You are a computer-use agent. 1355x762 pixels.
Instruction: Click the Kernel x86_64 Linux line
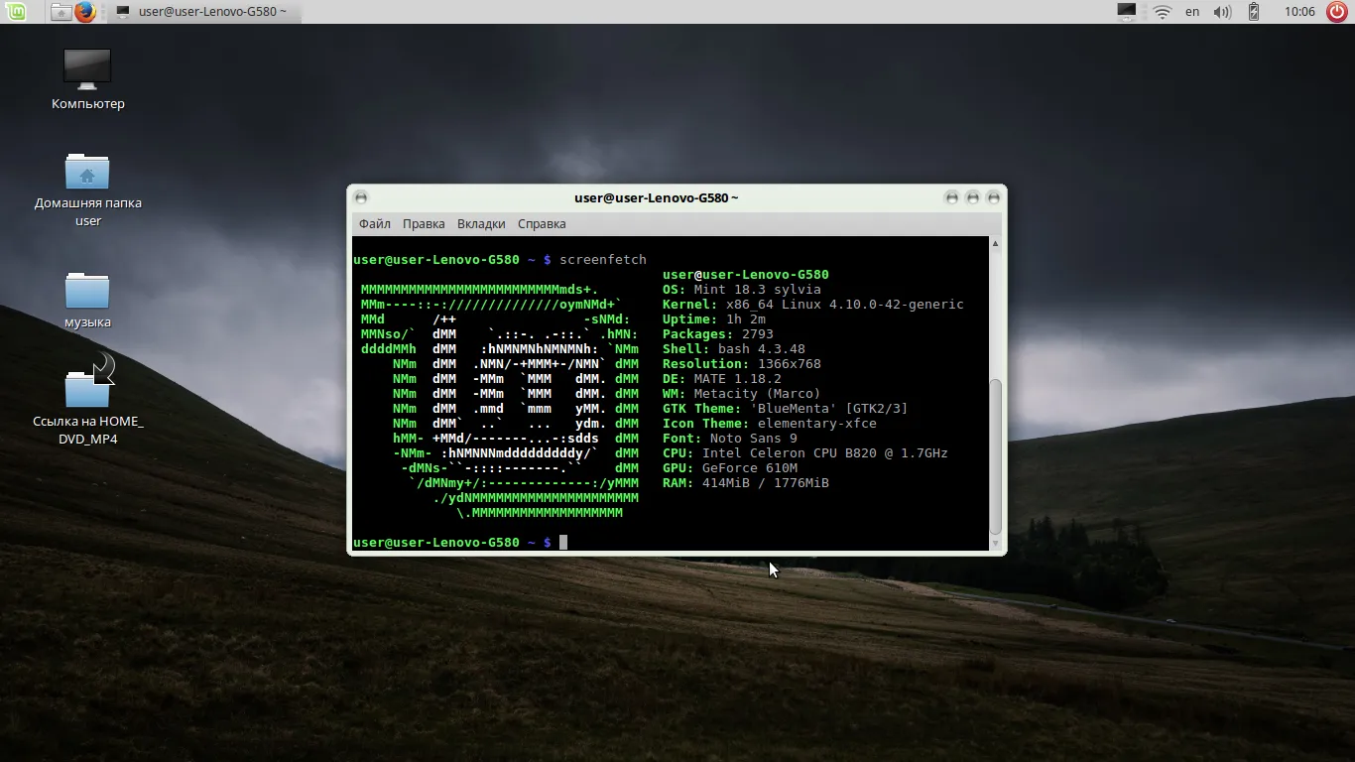pyautogui.click(x=813, y=305)
